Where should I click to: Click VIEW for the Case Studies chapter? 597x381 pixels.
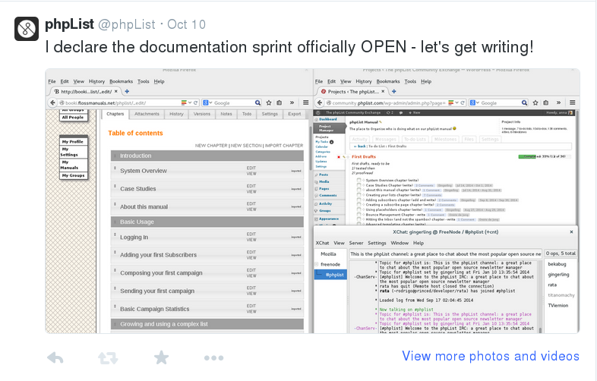(x=251, y=191)
